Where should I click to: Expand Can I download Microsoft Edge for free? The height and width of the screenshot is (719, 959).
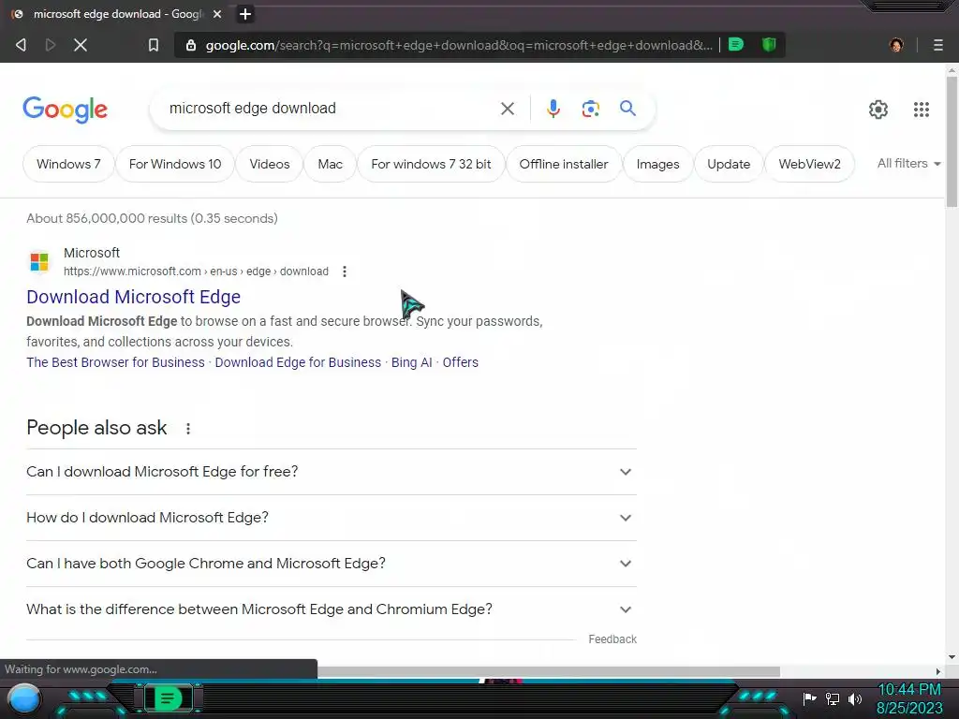tap(332, 472)
